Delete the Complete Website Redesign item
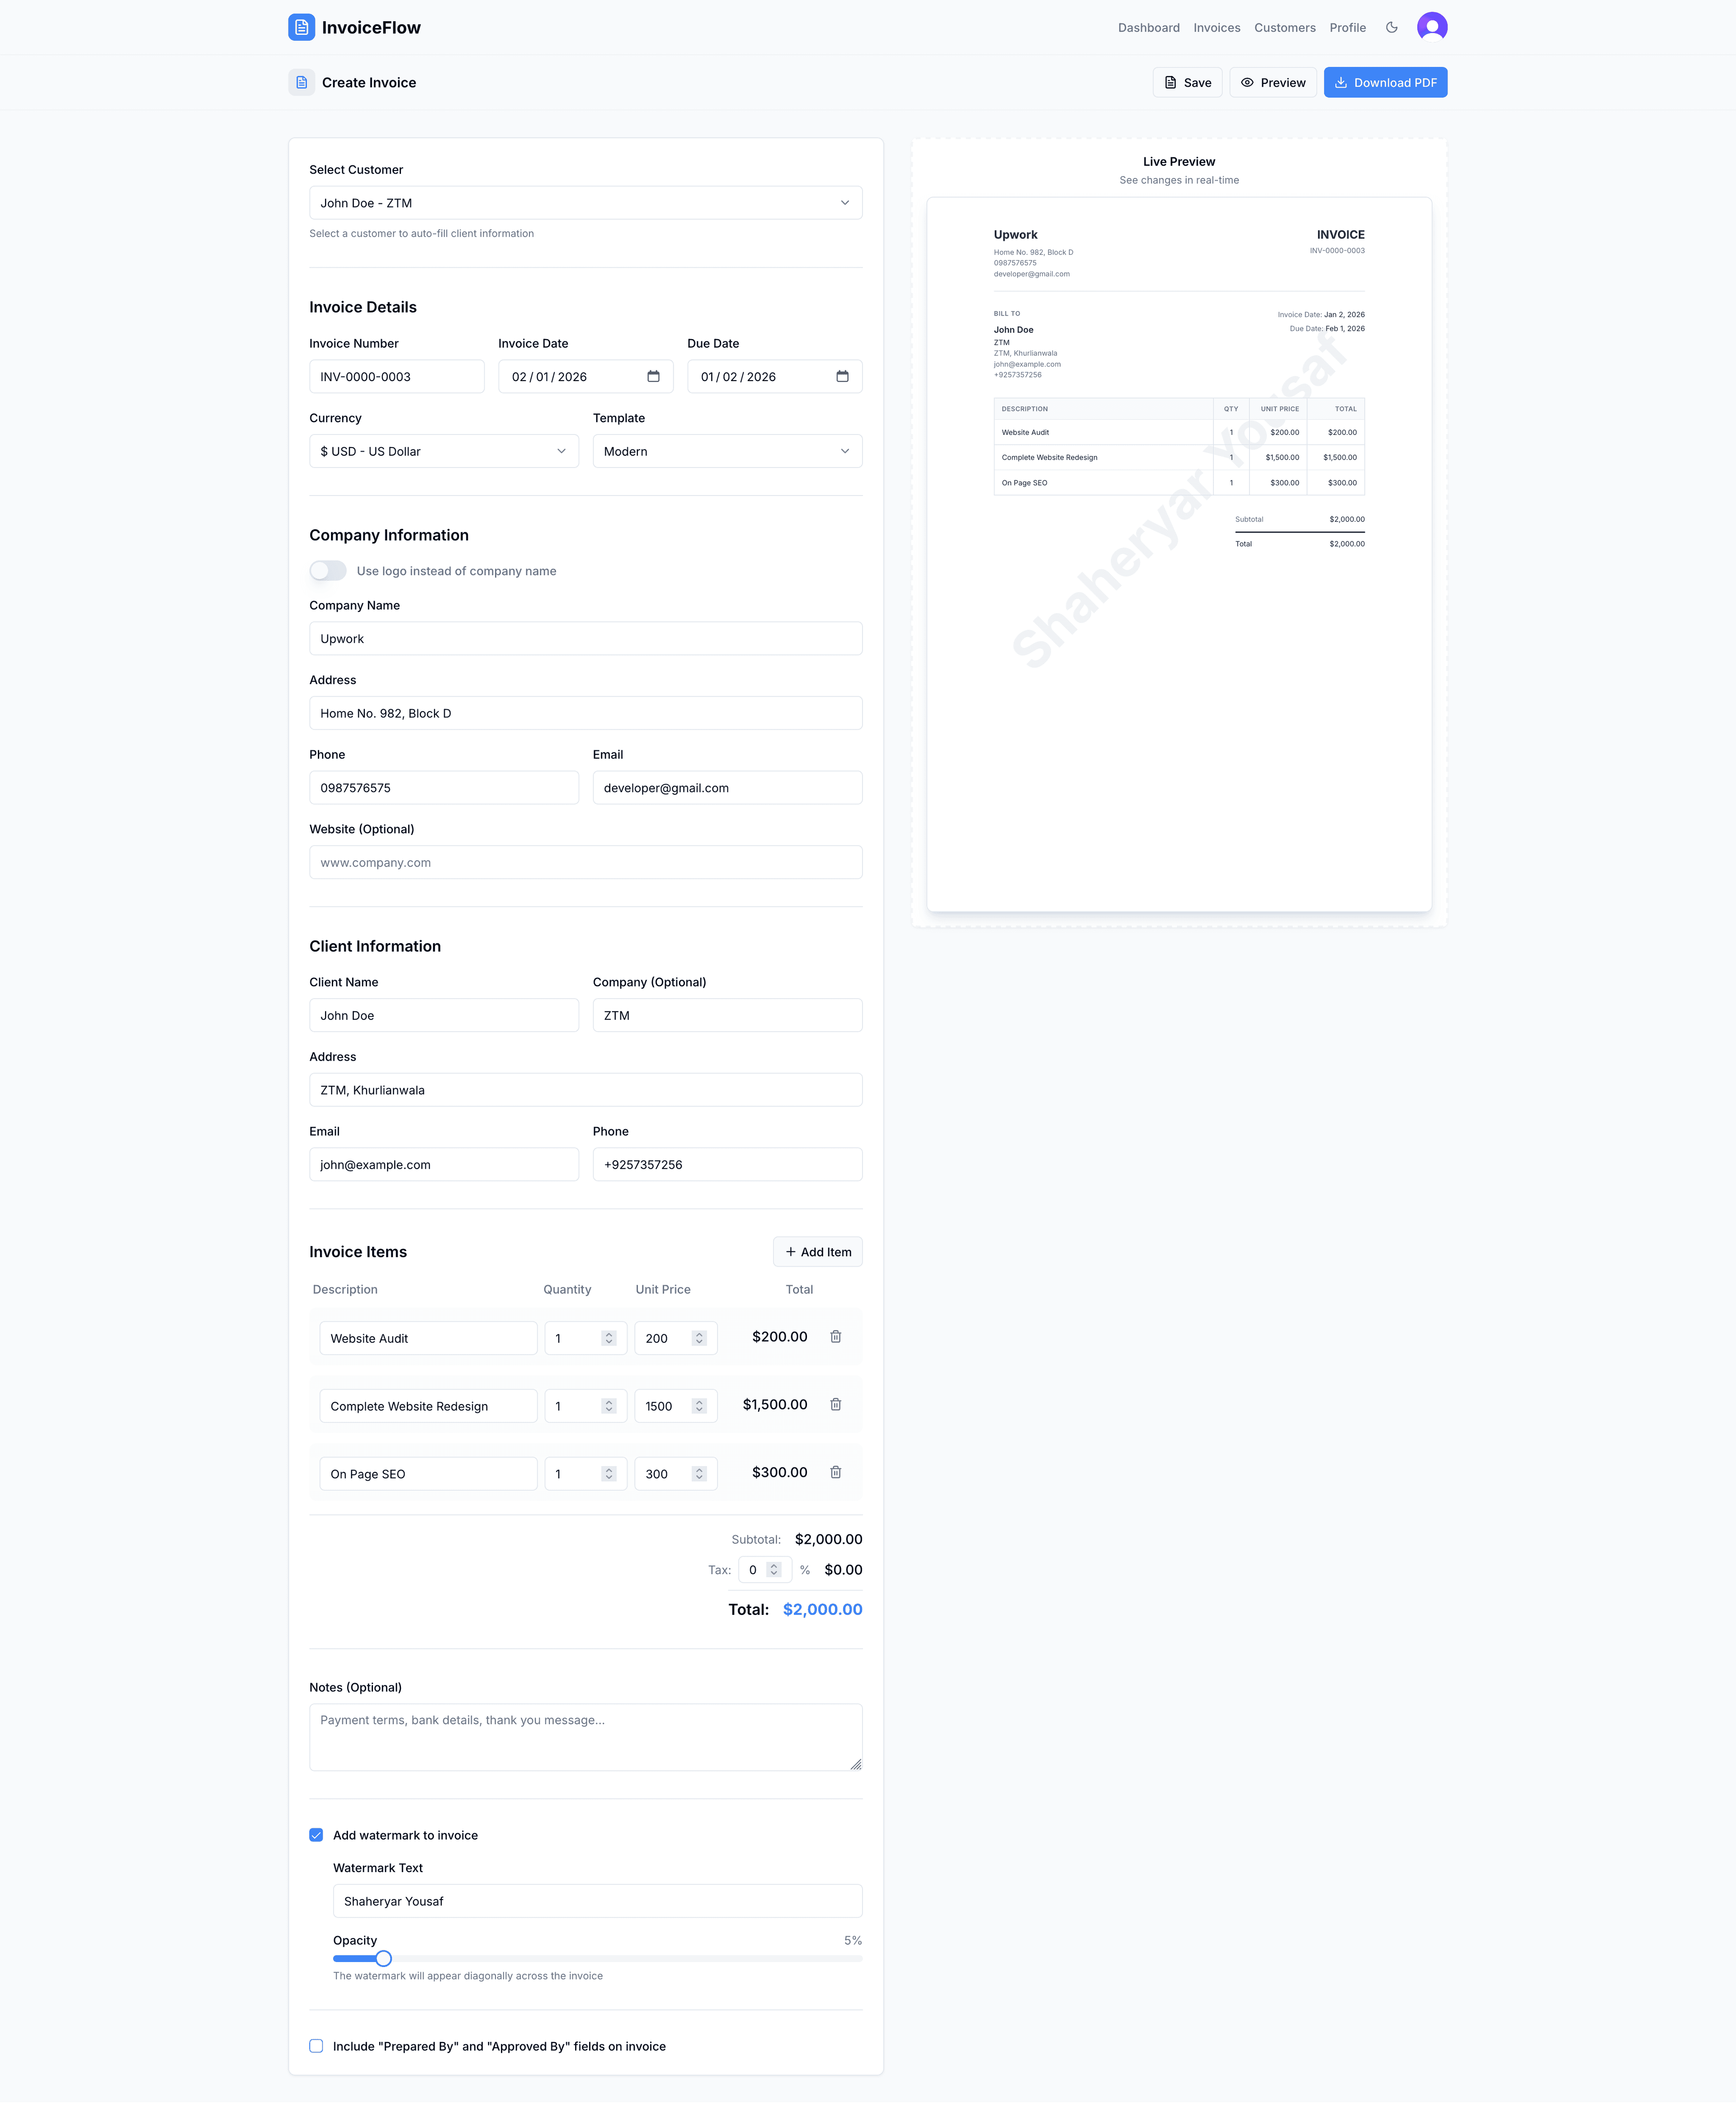The height and width of the screenshot is (2104, 1736). [836, 1404]
